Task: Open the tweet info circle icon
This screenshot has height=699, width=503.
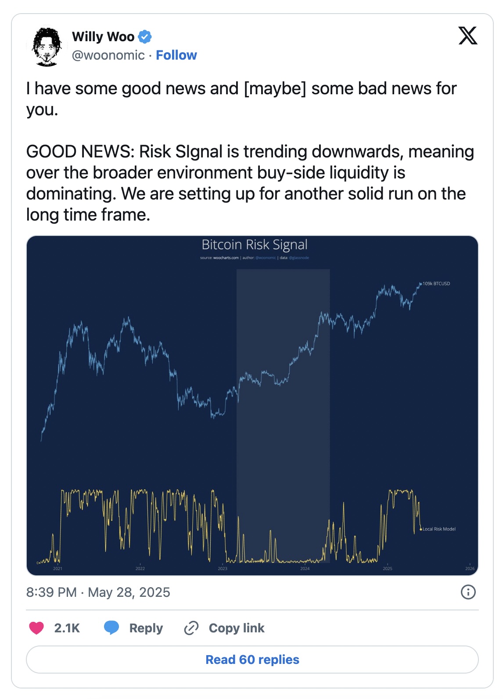Action: coord(468,592)
